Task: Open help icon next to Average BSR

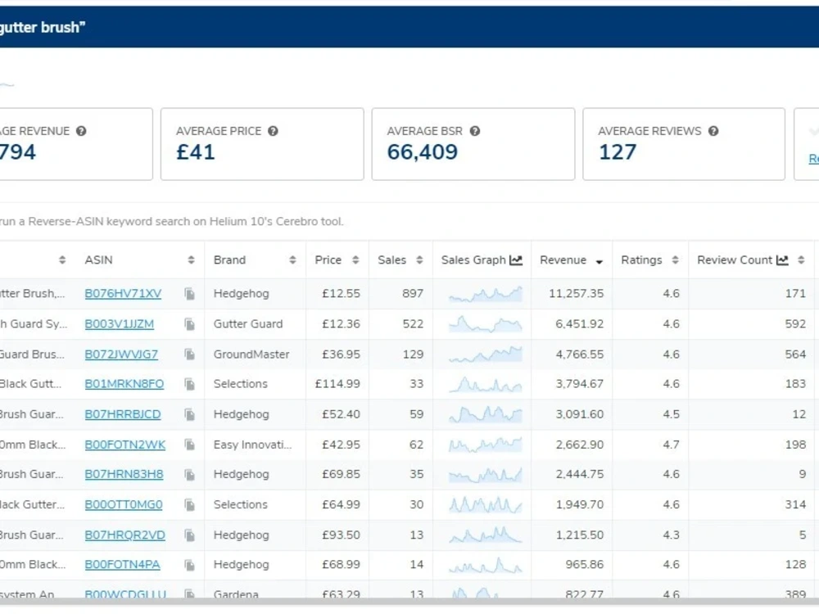Action: 474,131
